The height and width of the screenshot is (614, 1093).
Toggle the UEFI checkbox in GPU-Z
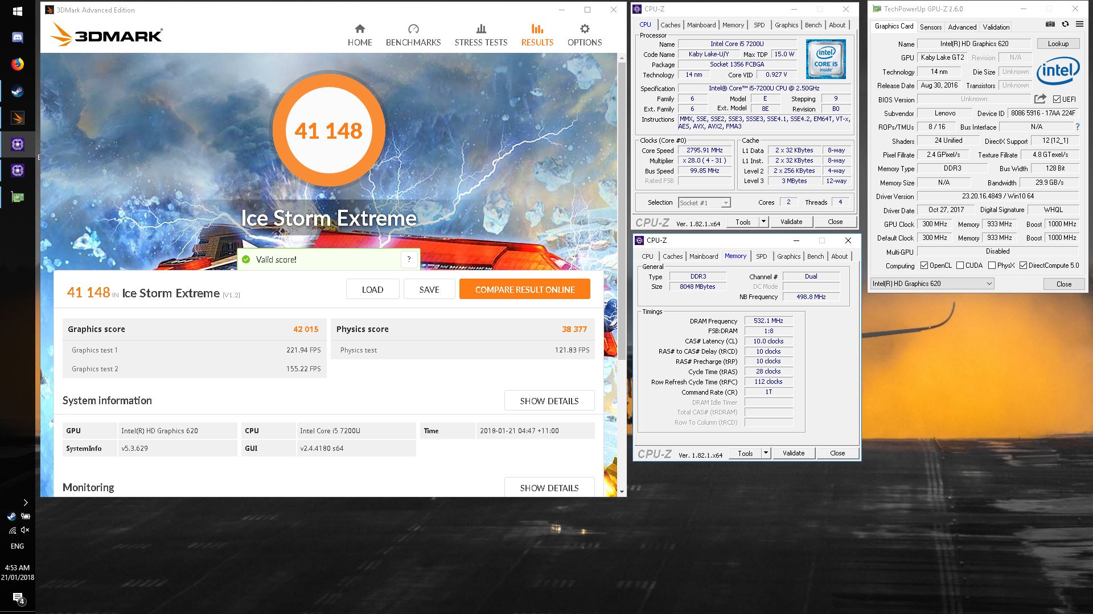[x=1057, y=99]
